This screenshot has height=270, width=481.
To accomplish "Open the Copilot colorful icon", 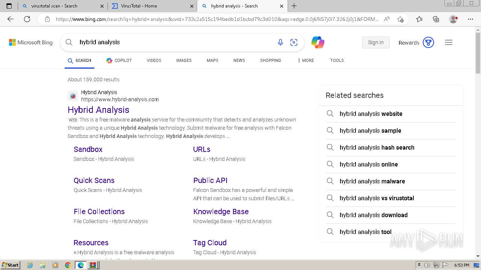I will [318, 42].
